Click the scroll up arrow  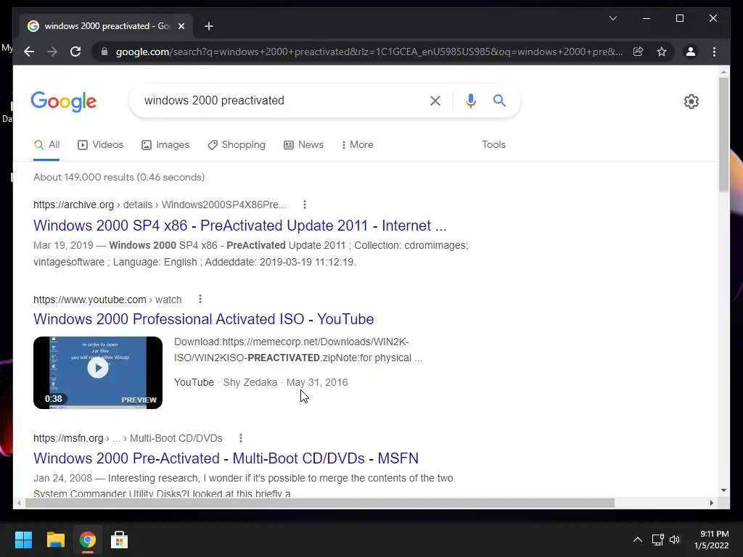pyautogui.click(x=723, y=72)
